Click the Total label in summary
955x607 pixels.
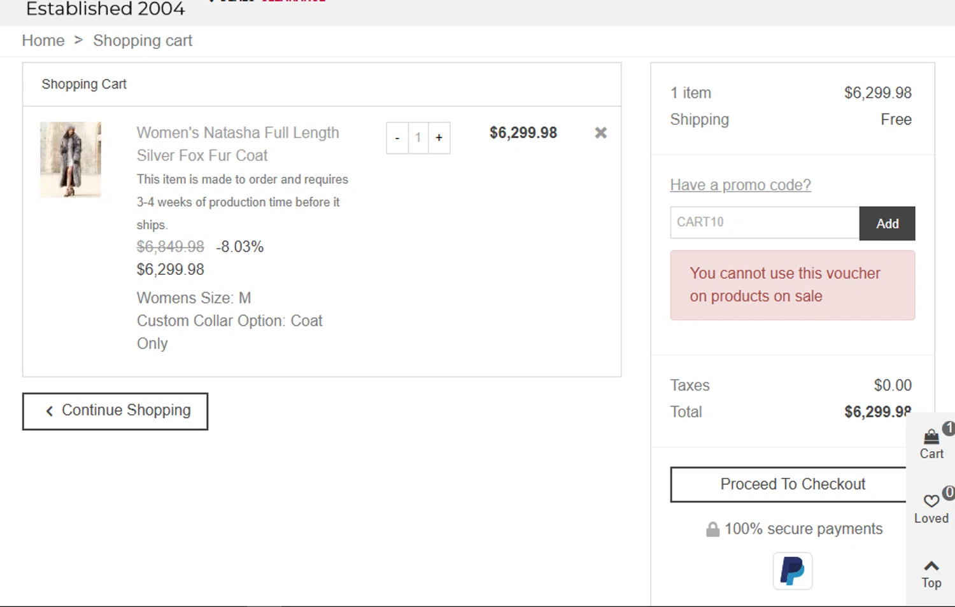(x=686, y=412)
